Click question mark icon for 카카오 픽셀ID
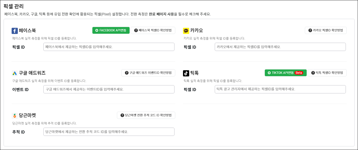Image resolution: width=358 pixels, height=150 pixels. [310, 30]
